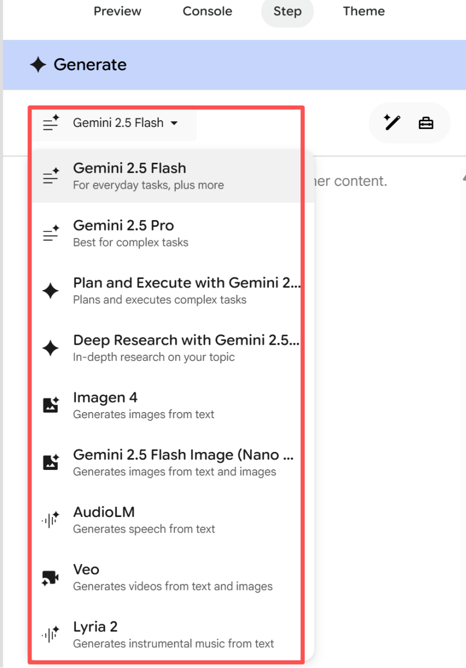
Task: Click the AudioLM waveform icon
Action: [51, 519]
